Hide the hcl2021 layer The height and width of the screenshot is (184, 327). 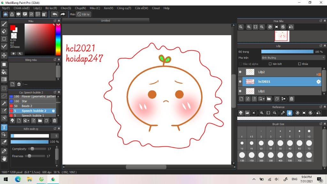pos(240,81)
